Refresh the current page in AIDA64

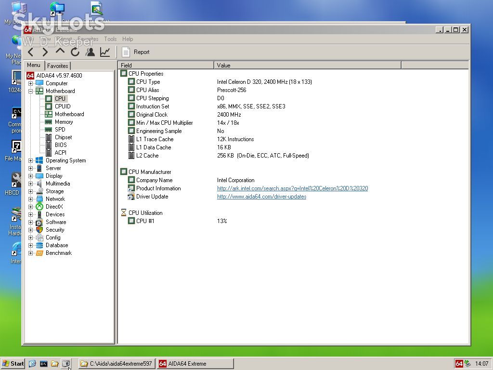pyautogui.click(x=75, y=52)
